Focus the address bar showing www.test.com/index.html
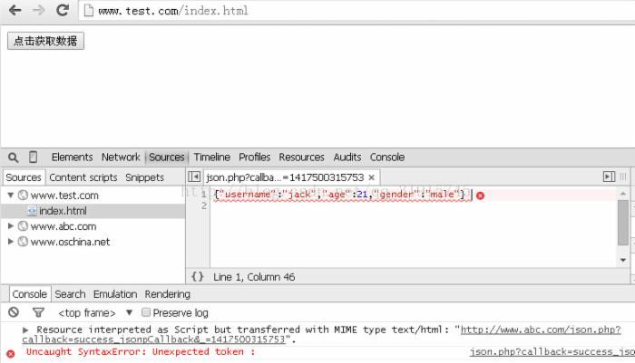 [x=357, y=11]
